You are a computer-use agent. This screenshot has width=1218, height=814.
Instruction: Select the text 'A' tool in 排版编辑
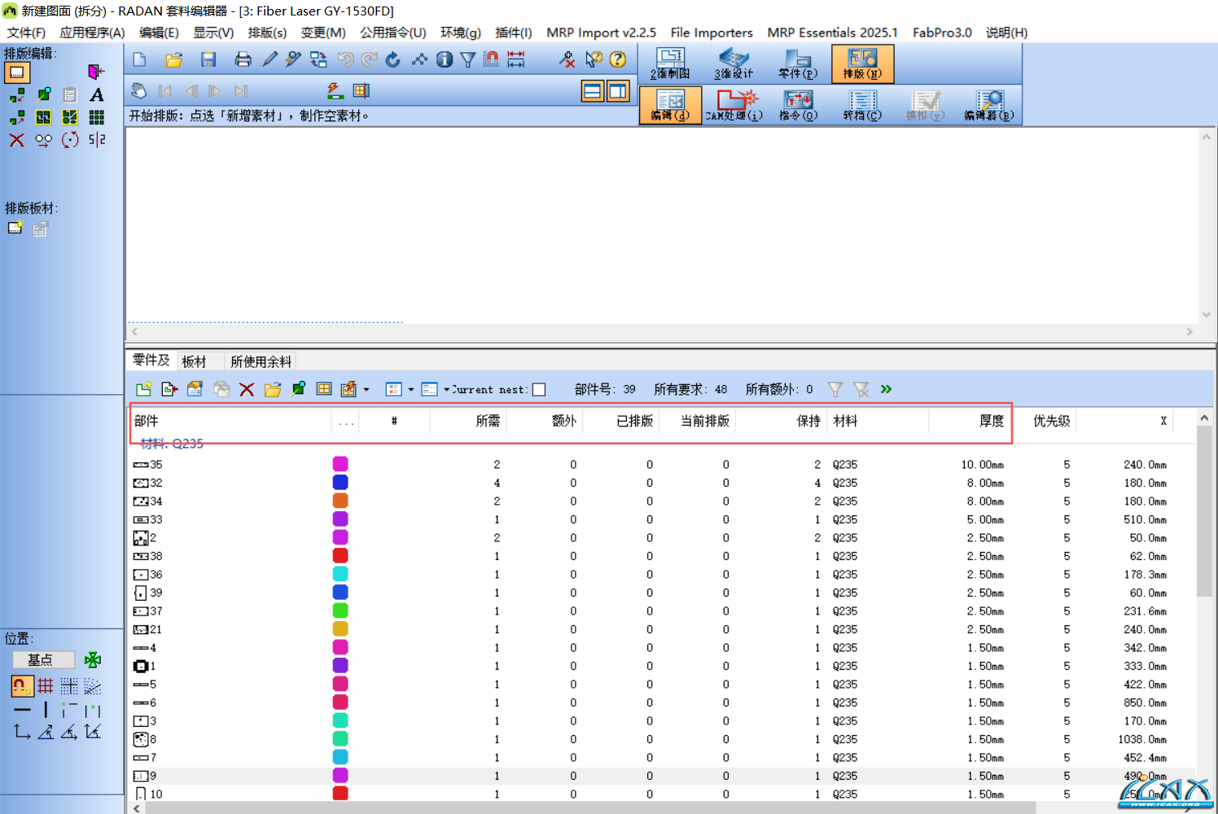click(x=97, y=95)
